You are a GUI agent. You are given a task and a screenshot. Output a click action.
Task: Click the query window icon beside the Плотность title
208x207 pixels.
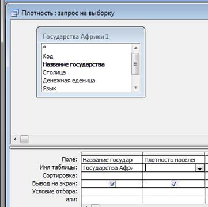[15, 13]
